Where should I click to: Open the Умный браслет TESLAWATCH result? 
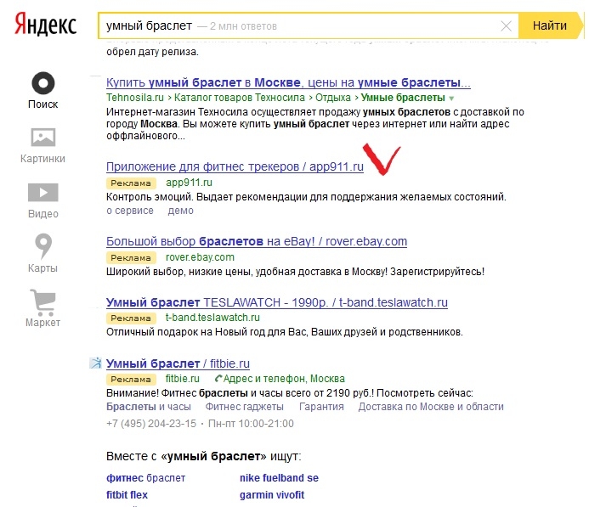[x=277, y=302]
